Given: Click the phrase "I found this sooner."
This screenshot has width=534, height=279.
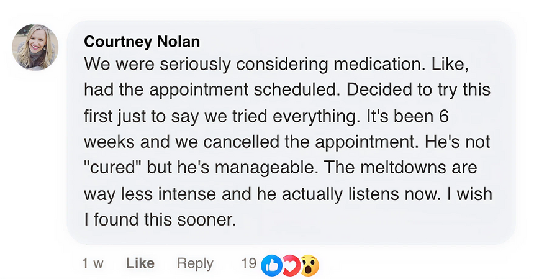Looking at the screenshot, I should pyautogui.click(x=160, y=221).
